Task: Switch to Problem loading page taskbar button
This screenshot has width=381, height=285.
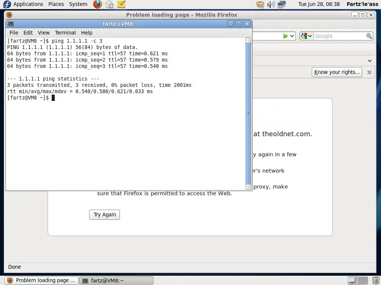Action: pos(42,281)
